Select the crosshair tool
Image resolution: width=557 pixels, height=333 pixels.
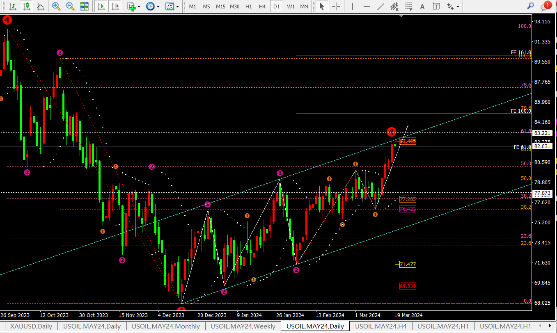pyautogui.click(x=336, y=6)
